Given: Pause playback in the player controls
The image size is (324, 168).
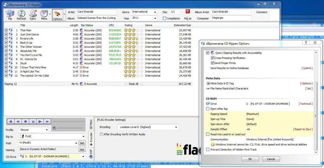Looking at the screenshot, I should coord(33,122).
